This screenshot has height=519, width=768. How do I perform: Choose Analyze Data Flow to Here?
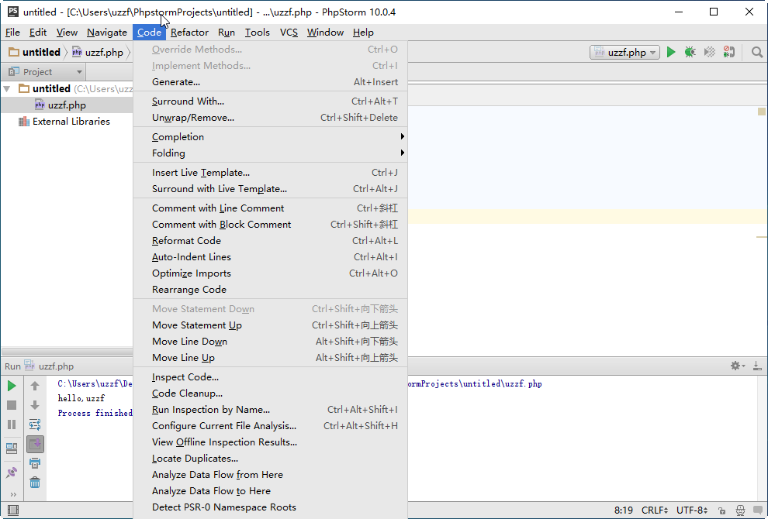pyautogui.click(x=271, y=491)
